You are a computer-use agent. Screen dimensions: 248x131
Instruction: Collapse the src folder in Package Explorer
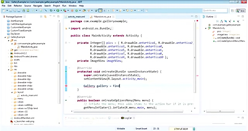coord(9,41)
